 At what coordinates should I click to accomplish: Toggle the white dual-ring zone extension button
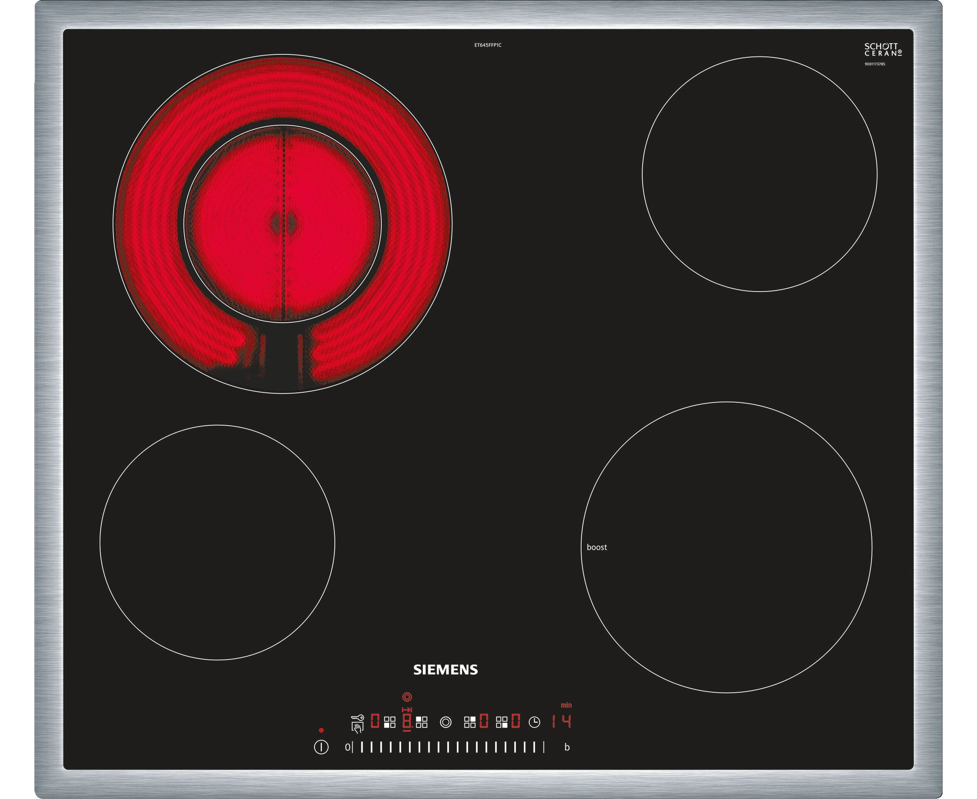(x=446, y=722)
